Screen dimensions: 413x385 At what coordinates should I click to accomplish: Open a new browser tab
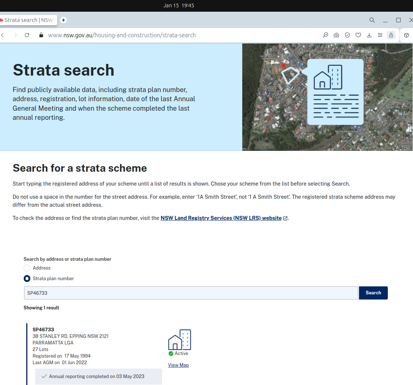tap(63, 20)
